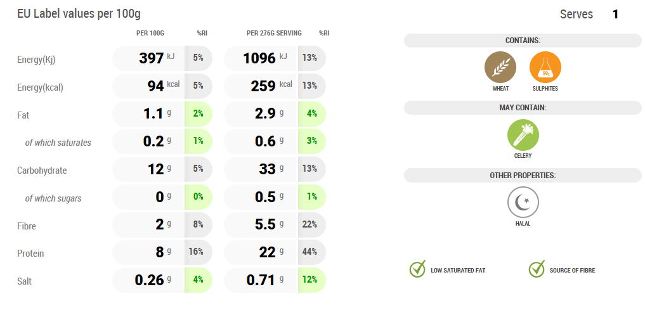Click the Sulphites allergen icon
Viewport: 645px width, 315px height.
tap(545, 67)
